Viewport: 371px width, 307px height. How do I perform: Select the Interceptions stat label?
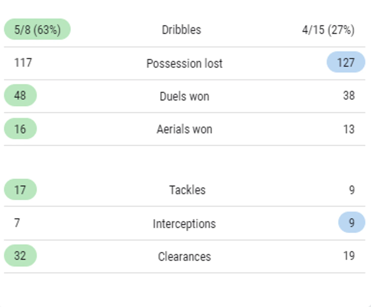tap(184, 224)
